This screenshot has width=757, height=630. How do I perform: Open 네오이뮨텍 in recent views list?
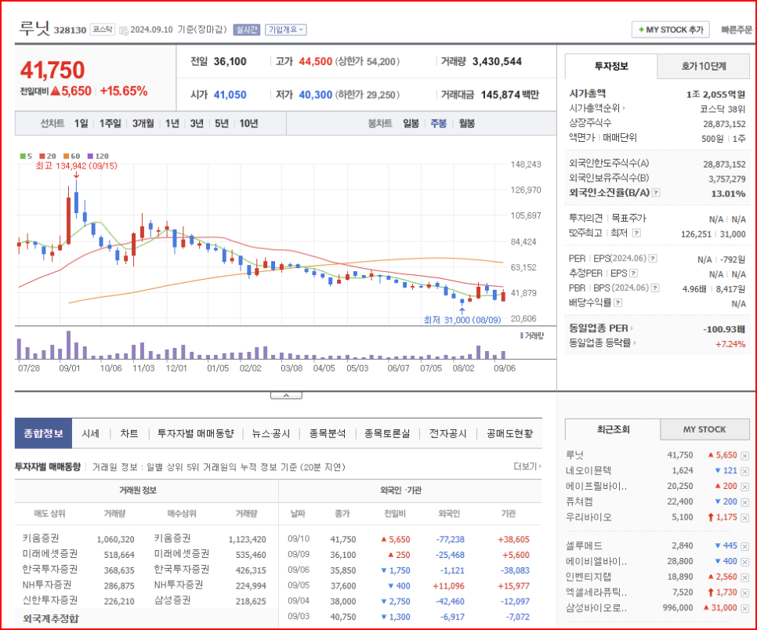point(588,471)
